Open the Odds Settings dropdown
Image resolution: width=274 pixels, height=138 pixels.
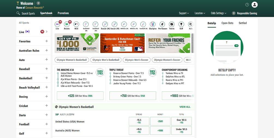(219, 13)
